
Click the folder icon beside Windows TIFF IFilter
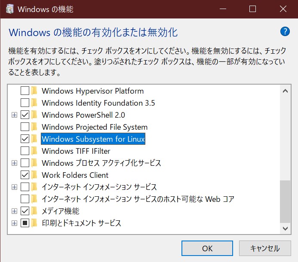pyautogui.click(x=34, y=151)
